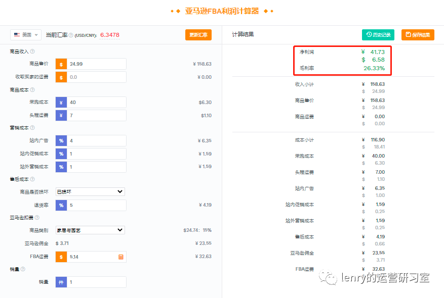Viewport: 444px width, 298px height.
Task: Select the 头程运费 input field
Action: pos(96,115)
